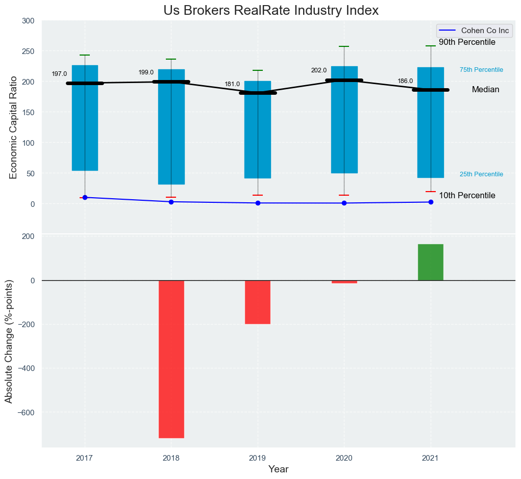The width and height of the screenshot is (521, 479).
Task: Click the 186.0 median label
Action: tap(405, 81)
